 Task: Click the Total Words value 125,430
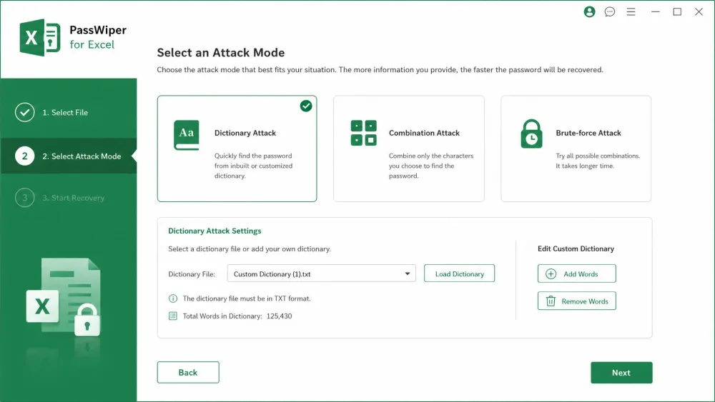click(279, 316)
